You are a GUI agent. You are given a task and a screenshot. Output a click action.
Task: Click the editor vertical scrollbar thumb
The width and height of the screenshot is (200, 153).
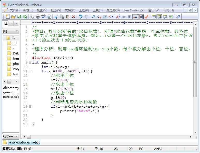pyautogui.click(x=195, y=62)
